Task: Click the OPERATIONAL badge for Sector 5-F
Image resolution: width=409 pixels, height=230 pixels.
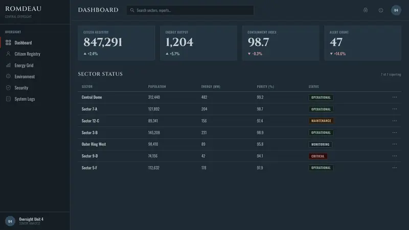Action: tap(321, 168)
